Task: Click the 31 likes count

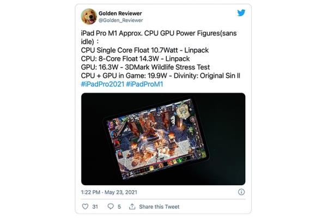Action: tap(95, 207)
